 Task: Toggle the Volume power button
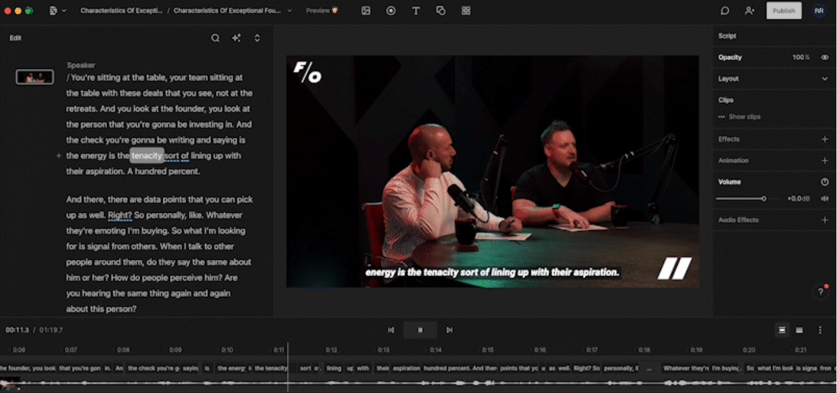[x=824, y=182]
